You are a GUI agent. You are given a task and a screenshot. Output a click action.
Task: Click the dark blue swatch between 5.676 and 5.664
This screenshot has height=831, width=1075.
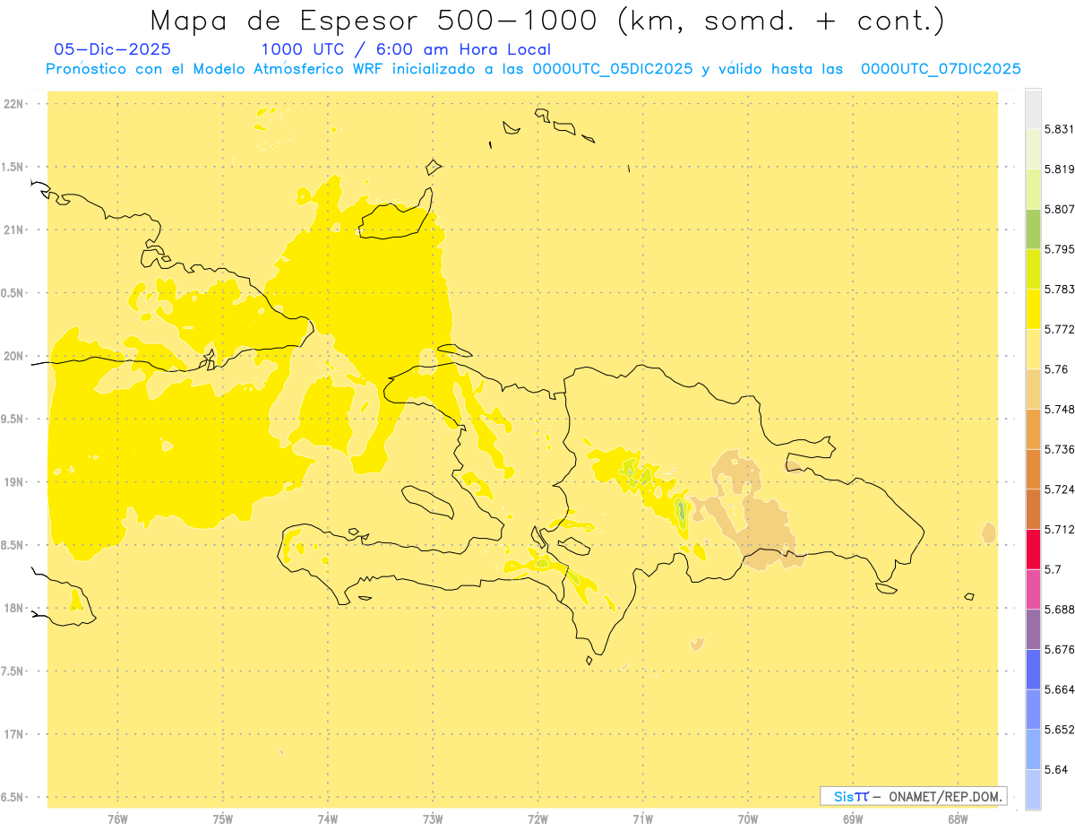click(1033, 670)
